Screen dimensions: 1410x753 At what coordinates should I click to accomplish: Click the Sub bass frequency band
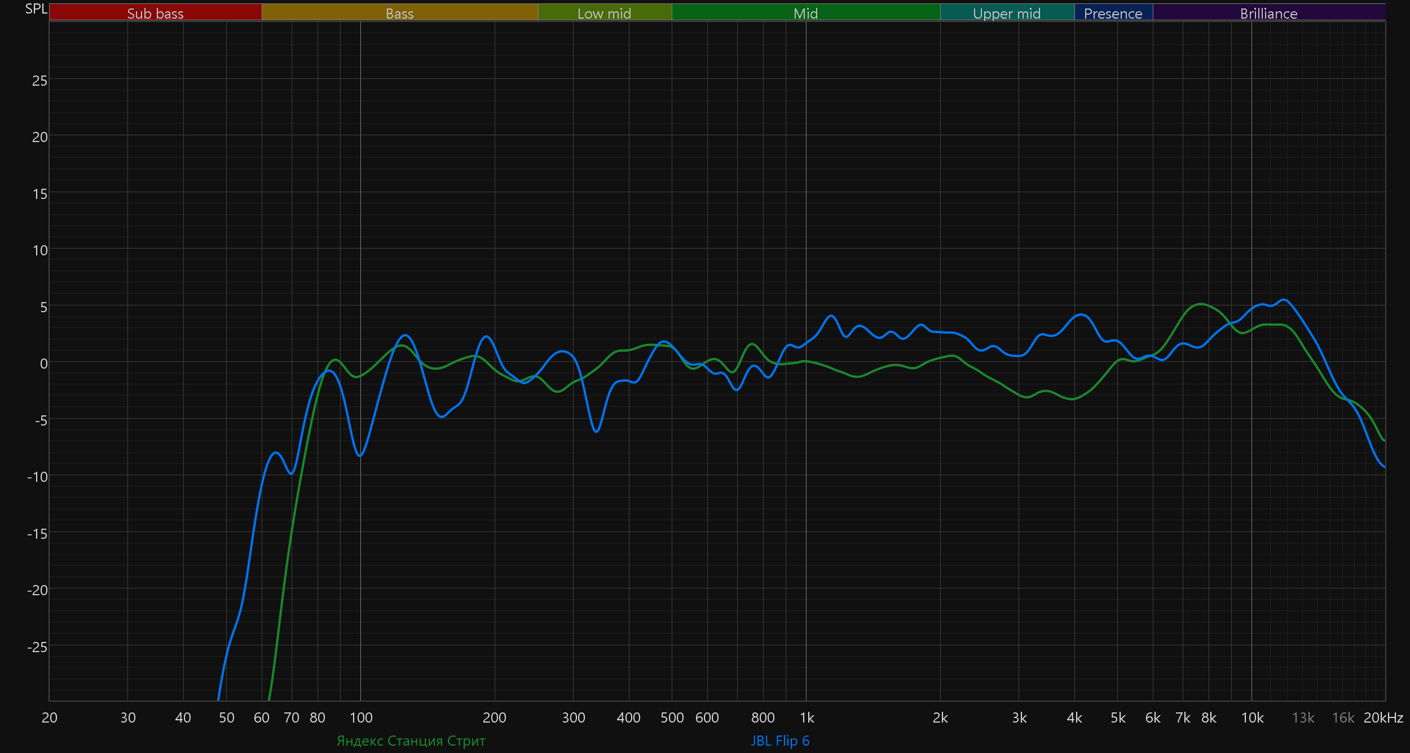pos(155,13)
